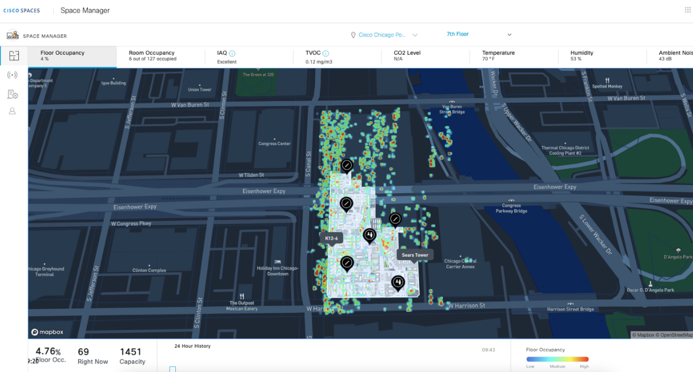Viewport: 693px width, 372px height.
Task: Select the CO2 Level tab
Action: click(x=407, y=56)
